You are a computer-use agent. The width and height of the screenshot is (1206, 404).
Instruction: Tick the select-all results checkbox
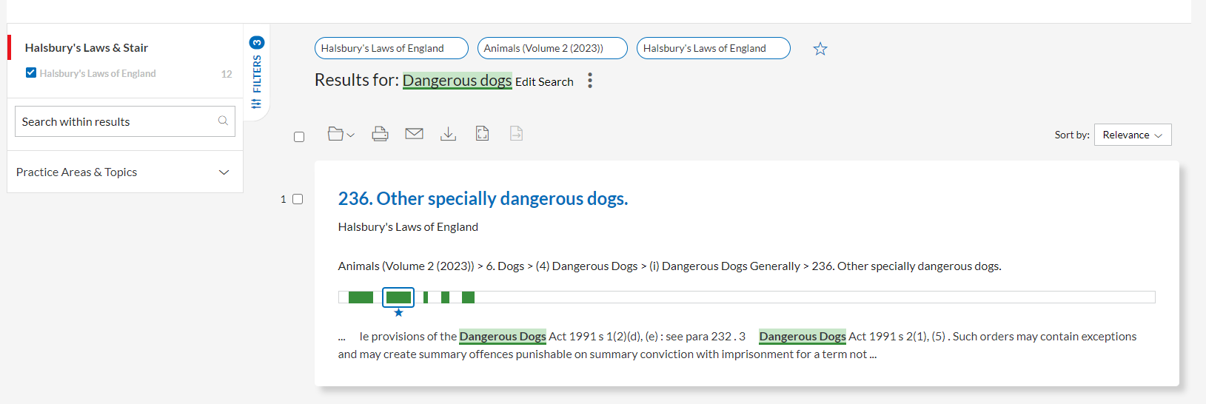[299, 137]
